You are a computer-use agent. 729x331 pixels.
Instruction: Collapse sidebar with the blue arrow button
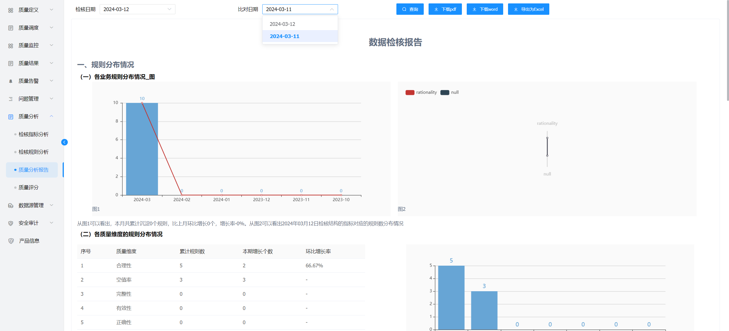tap(64, 142)
